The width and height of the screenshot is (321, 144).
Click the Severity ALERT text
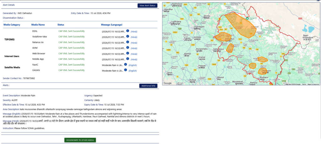(x=10, y=100)
